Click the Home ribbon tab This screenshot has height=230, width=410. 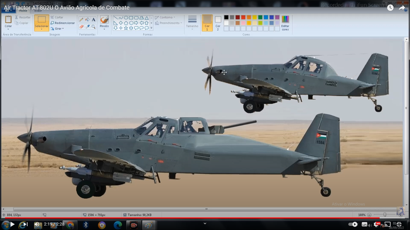23,11
